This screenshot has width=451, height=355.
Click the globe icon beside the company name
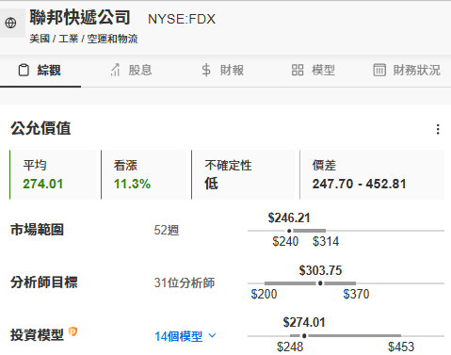point(10,23)
